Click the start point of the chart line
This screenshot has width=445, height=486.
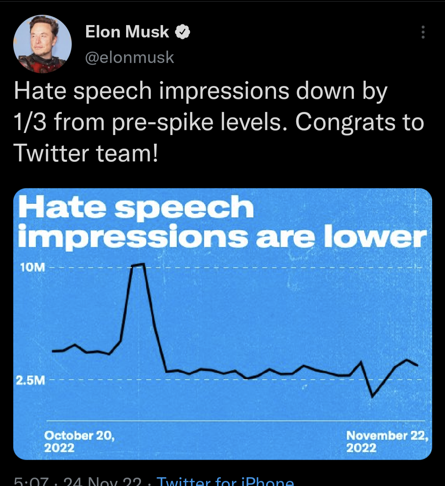pos(53,351)
